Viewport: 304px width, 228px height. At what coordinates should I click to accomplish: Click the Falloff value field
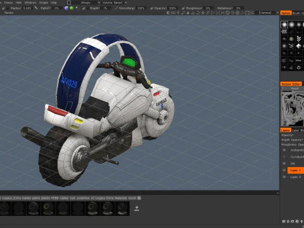(x=56, y=8)
